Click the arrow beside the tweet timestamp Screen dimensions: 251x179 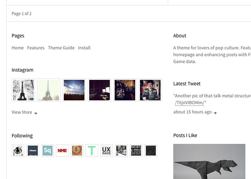216,113
